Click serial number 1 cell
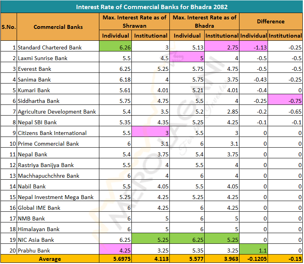 click(x=9, y=46)
